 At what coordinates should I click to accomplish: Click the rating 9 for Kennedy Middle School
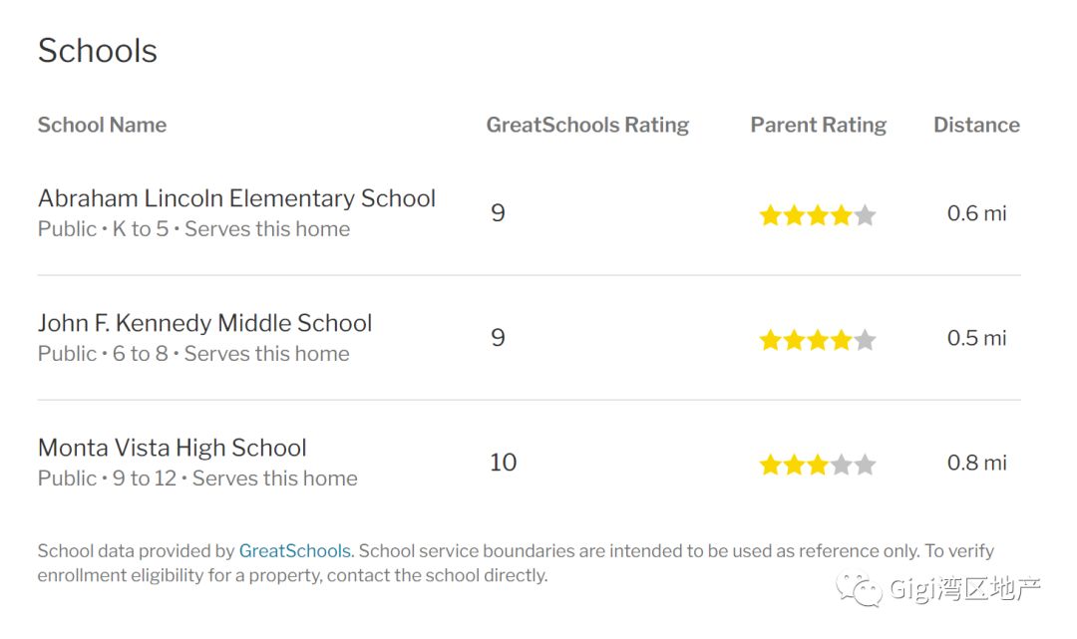[498, 338]
